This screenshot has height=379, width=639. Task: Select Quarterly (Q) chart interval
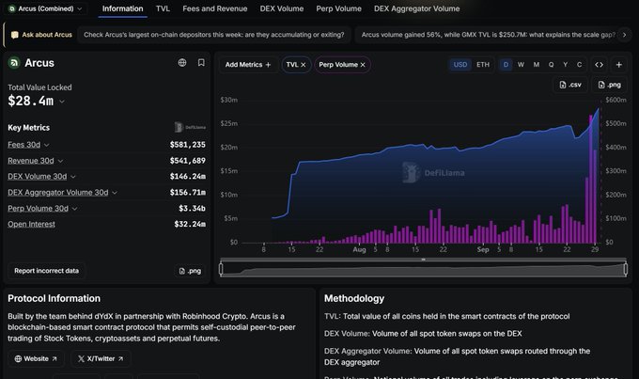click(x=551, y=65)
